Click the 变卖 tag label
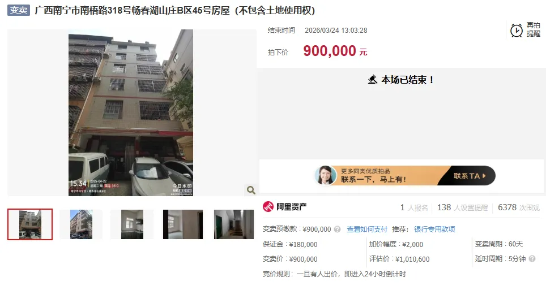This screenshot has width=546, height=286. point(19,10)
